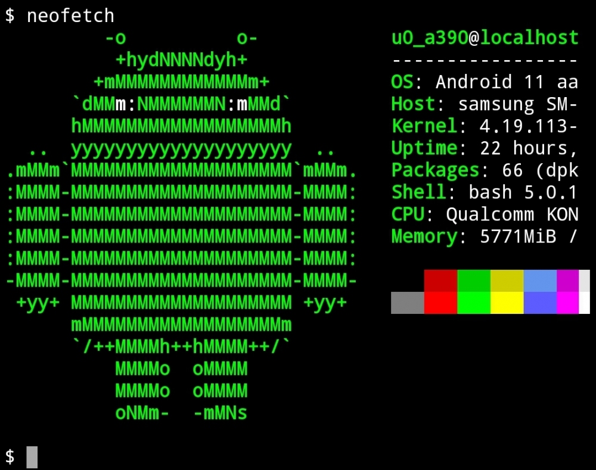The image size is (596, 470).
Task: Click the terminal cursor block at the prompt
Action: (32, 457)
